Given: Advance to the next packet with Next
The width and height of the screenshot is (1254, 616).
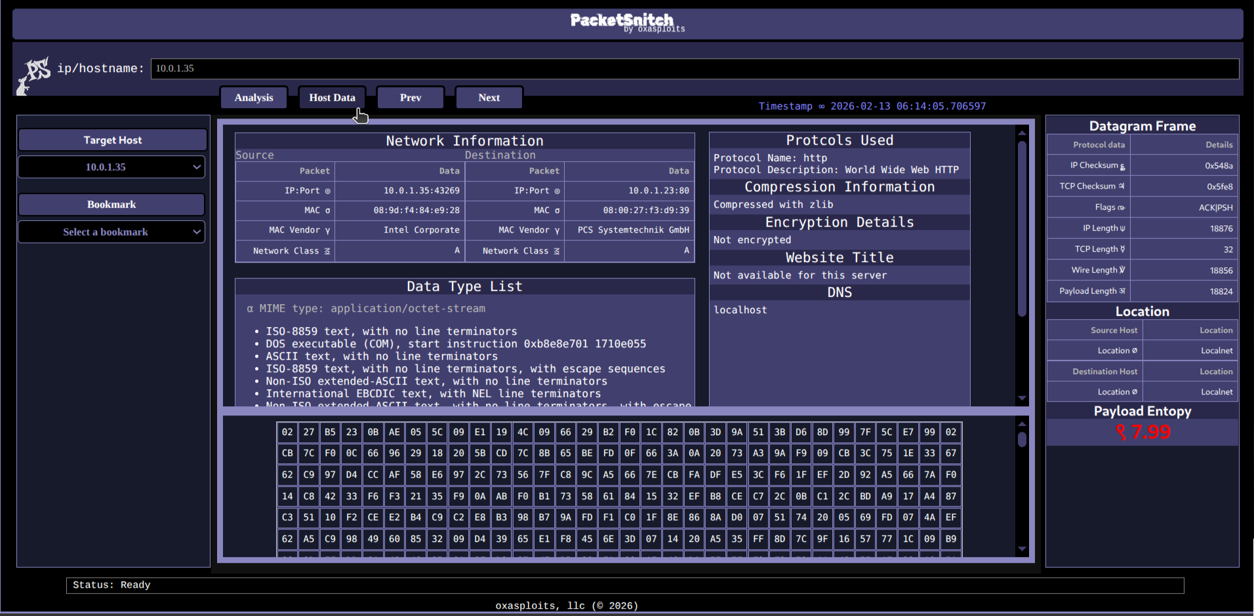Looking at the screenshot, I should pos(489,98).
